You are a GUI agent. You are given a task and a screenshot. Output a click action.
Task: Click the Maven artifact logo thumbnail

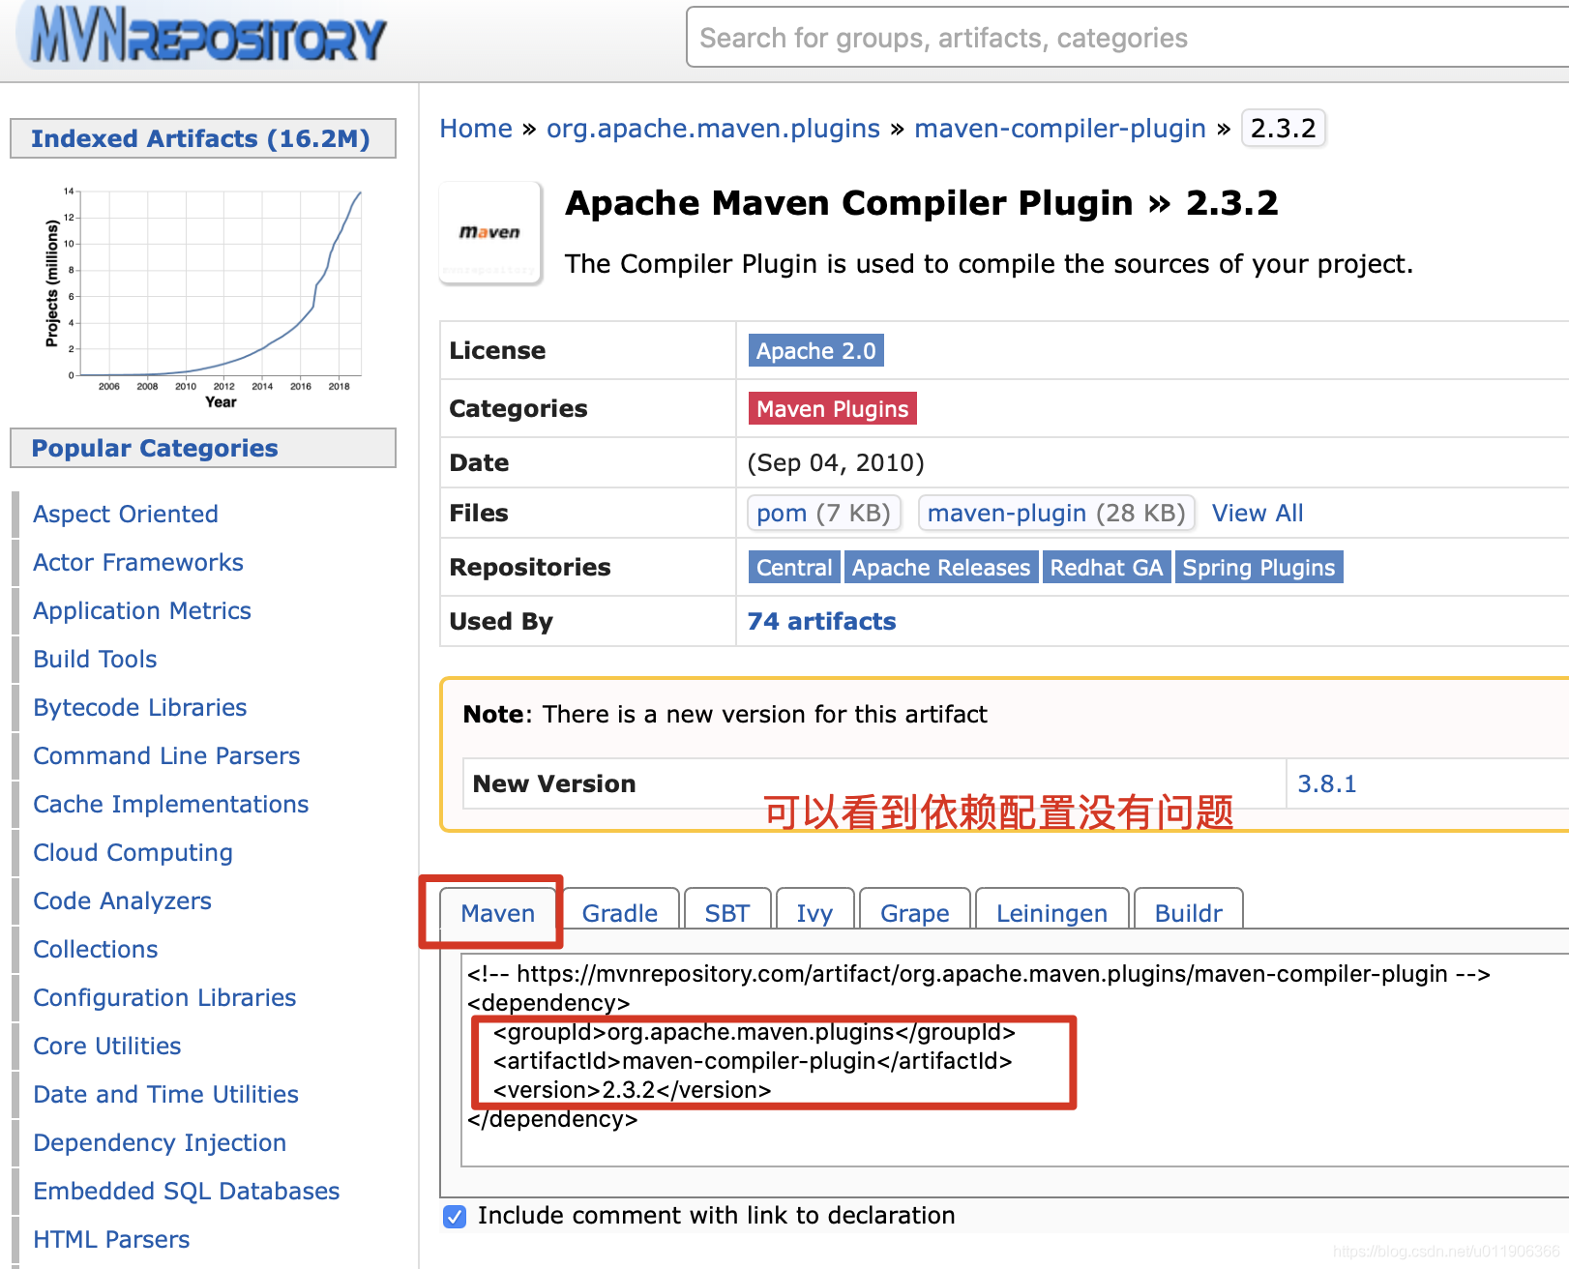tap(489, 232)
